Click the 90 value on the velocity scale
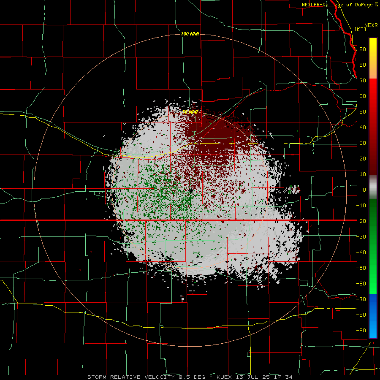Image resolution: width=380 pixels, height=380 pixels. 363,49
